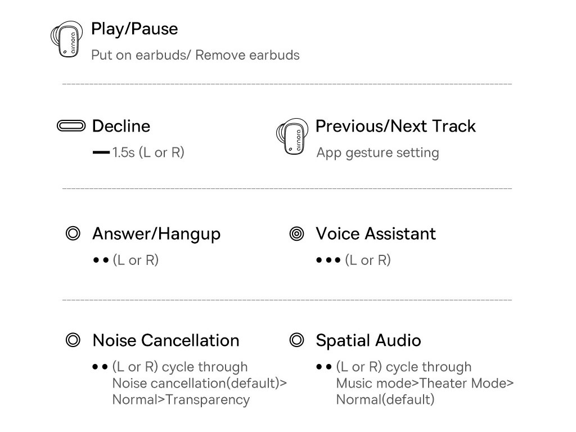Click the double-circle icon beside Answer/Hangup

click(73, 233)
